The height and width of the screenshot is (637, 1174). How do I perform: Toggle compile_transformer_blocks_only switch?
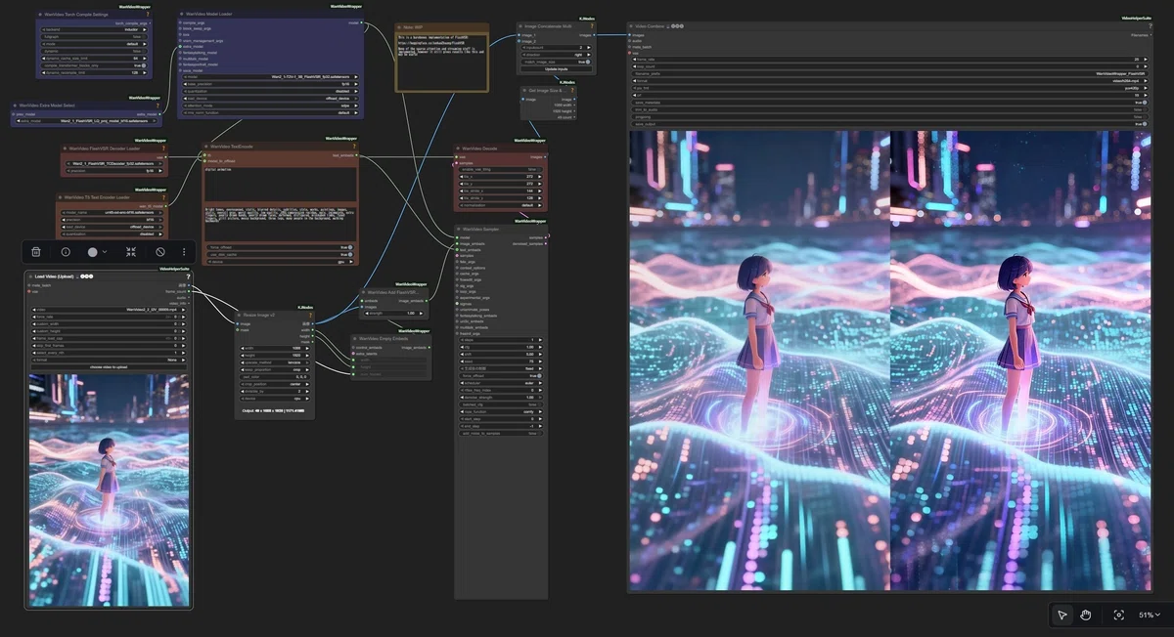(x=96, y=65)
